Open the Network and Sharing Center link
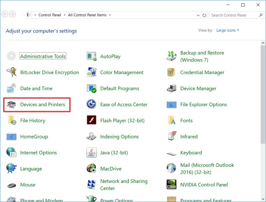Screen dimensions: 266x202 click(124, 185)
